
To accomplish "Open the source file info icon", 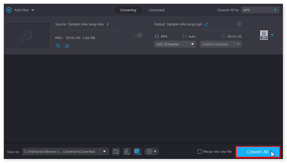I will [108, 24].
